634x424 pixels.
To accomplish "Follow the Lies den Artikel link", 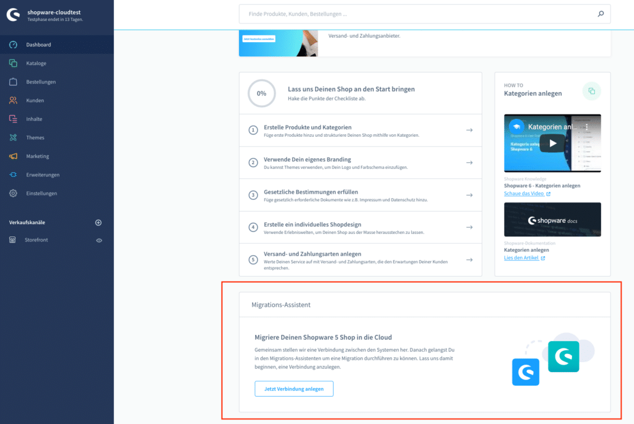I will pos(521,258).
